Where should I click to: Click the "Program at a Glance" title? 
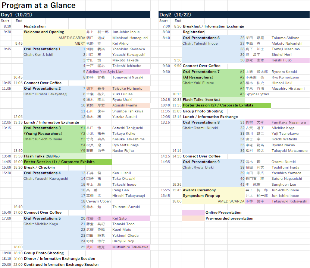39,5
